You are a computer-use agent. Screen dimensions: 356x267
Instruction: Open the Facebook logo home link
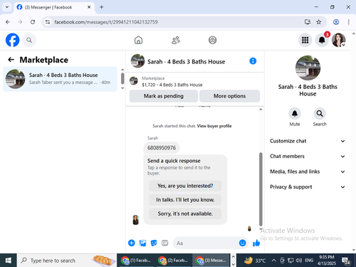[12, 40]
